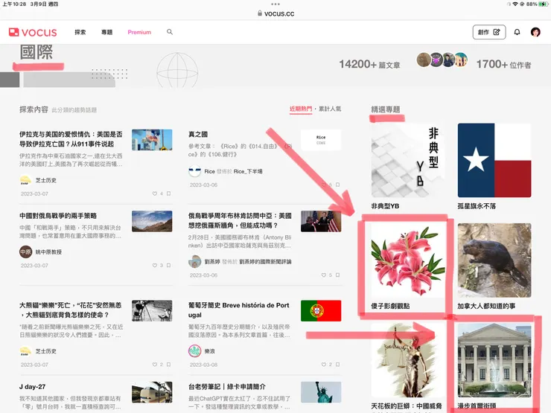Open the Premium menu item

139,32
